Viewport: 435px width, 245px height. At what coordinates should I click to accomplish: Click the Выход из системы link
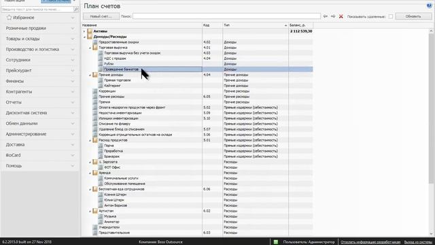(418, 242)
